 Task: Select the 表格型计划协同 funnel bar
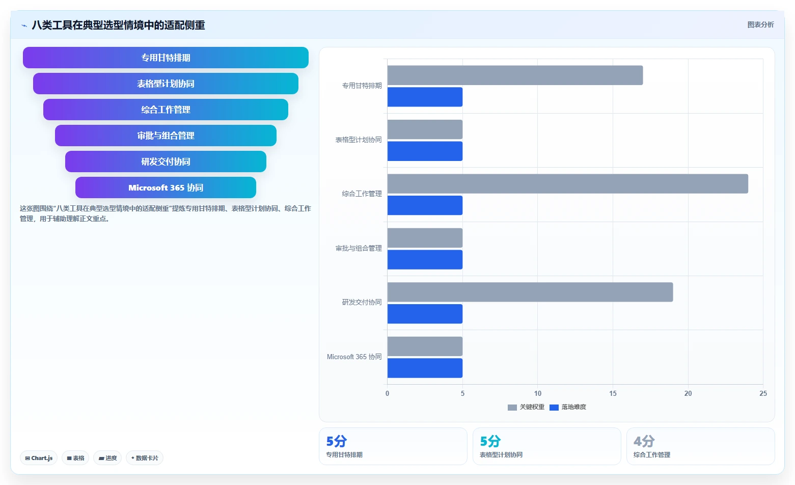tap(166, 84)
